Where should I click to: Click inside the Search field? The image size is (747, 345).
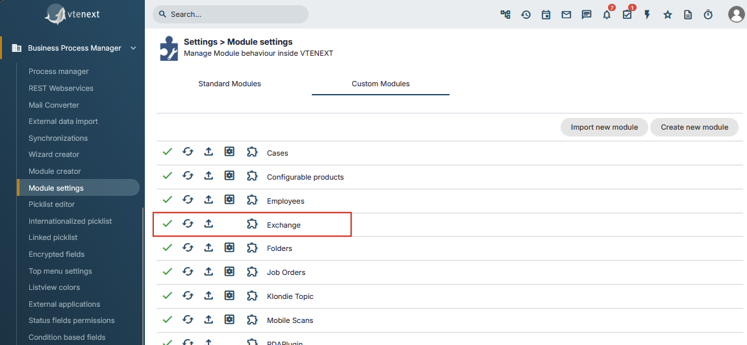(231, 14)
